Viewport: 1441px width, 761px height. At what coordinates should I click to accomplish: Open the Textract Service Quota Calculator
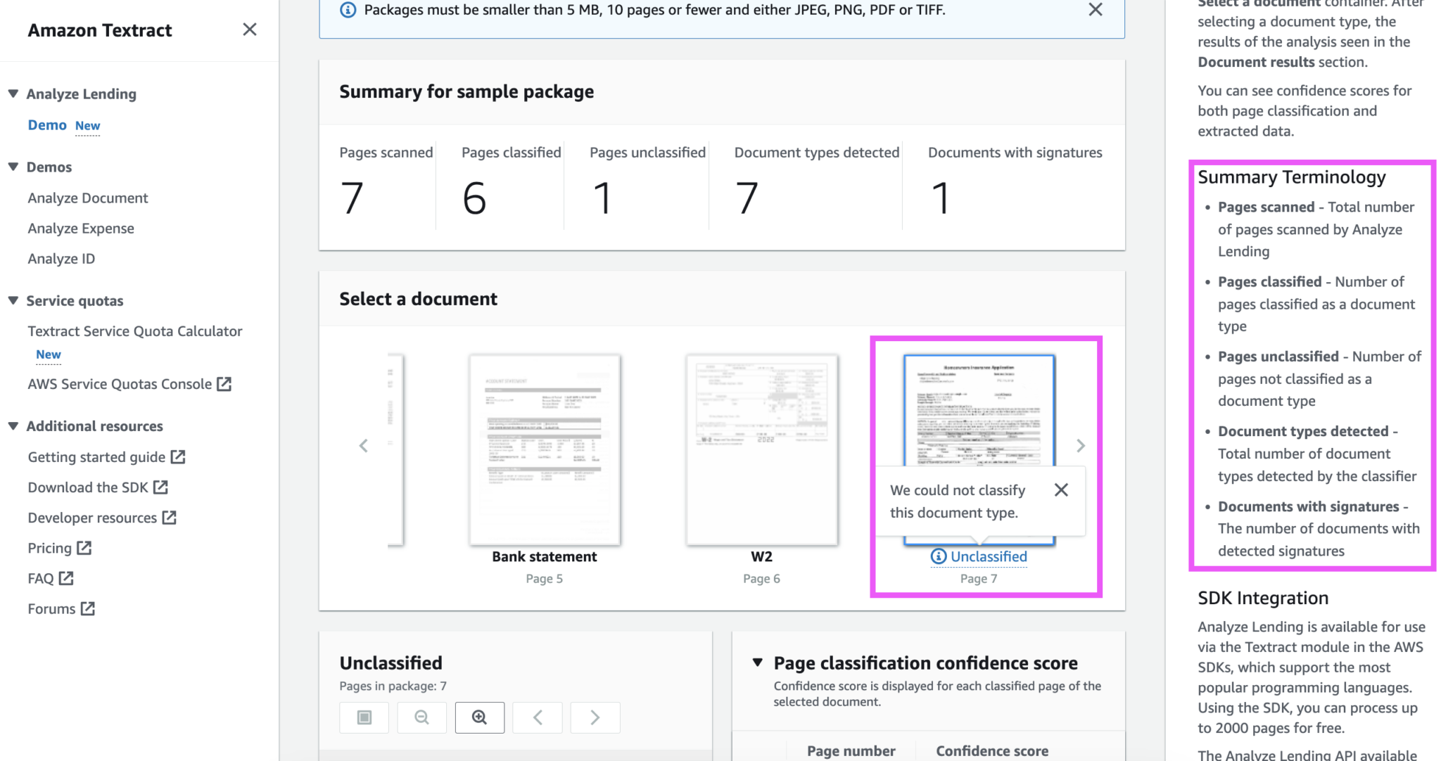tap(135, 331)
